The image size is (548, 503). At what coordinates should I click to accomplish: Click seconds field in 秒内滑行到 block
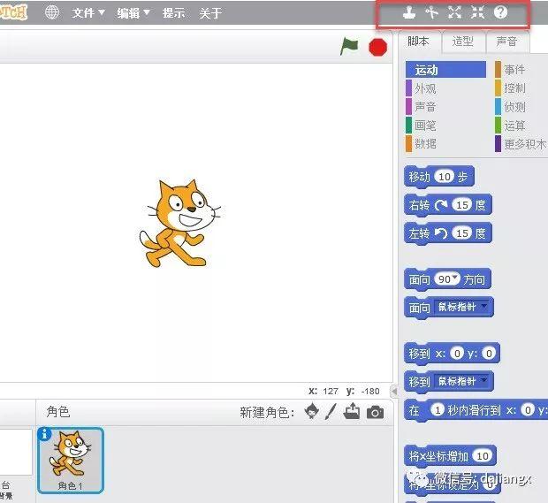(x=438, y=409)
